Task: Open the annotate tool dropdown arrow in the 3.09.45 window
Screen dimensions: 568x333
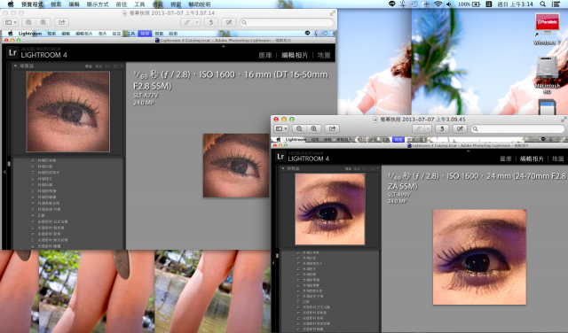Action: point(428,128)
